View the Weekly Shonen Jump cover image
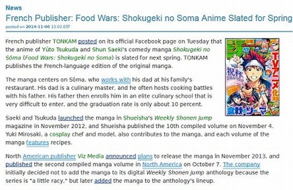 (x=252, y=77)
